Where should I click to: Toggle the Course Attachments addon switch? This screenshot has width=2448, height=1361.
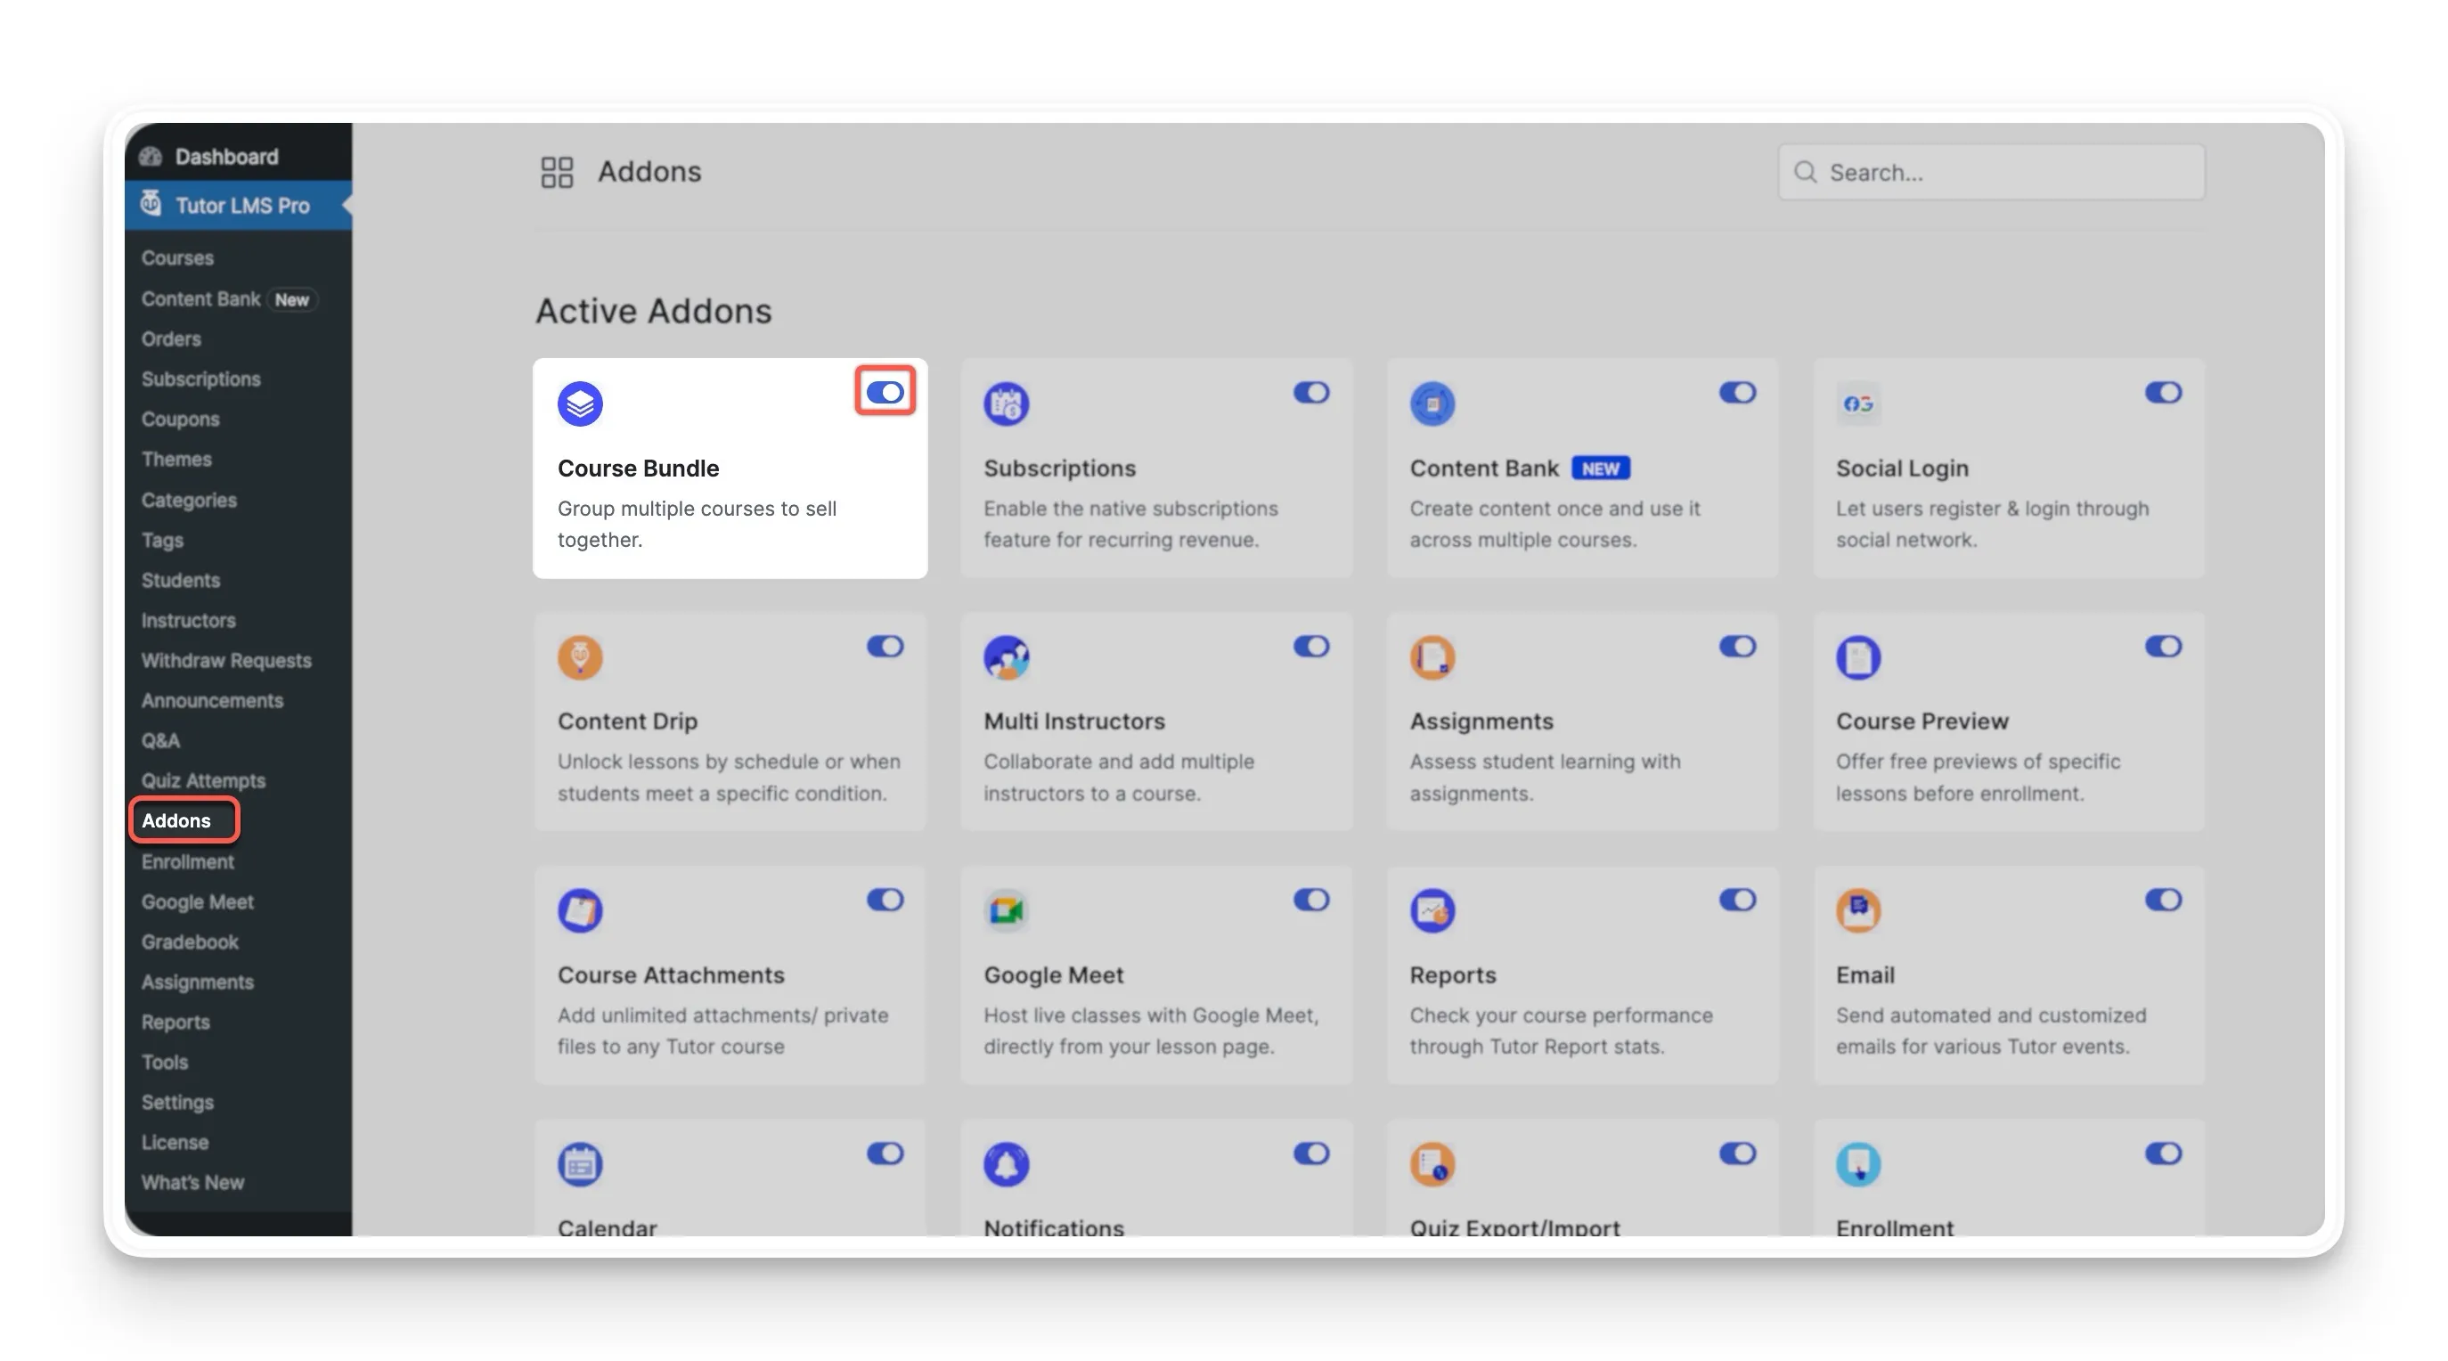pos(884,899)
